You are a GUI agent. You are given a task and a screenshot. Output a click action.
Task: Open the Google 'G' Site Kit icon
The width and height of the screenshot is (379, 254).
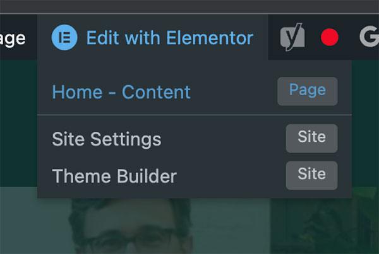[x=369, y=37]
